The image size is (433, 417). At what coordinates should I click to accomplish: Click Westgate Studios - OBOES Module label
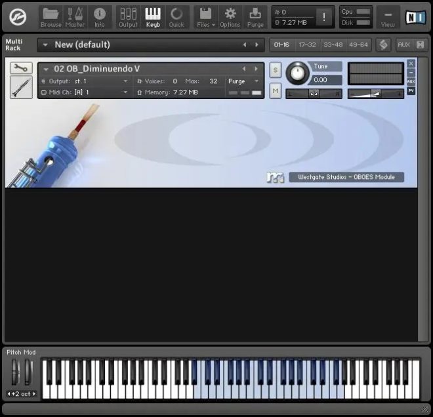[x=346, y=177]
